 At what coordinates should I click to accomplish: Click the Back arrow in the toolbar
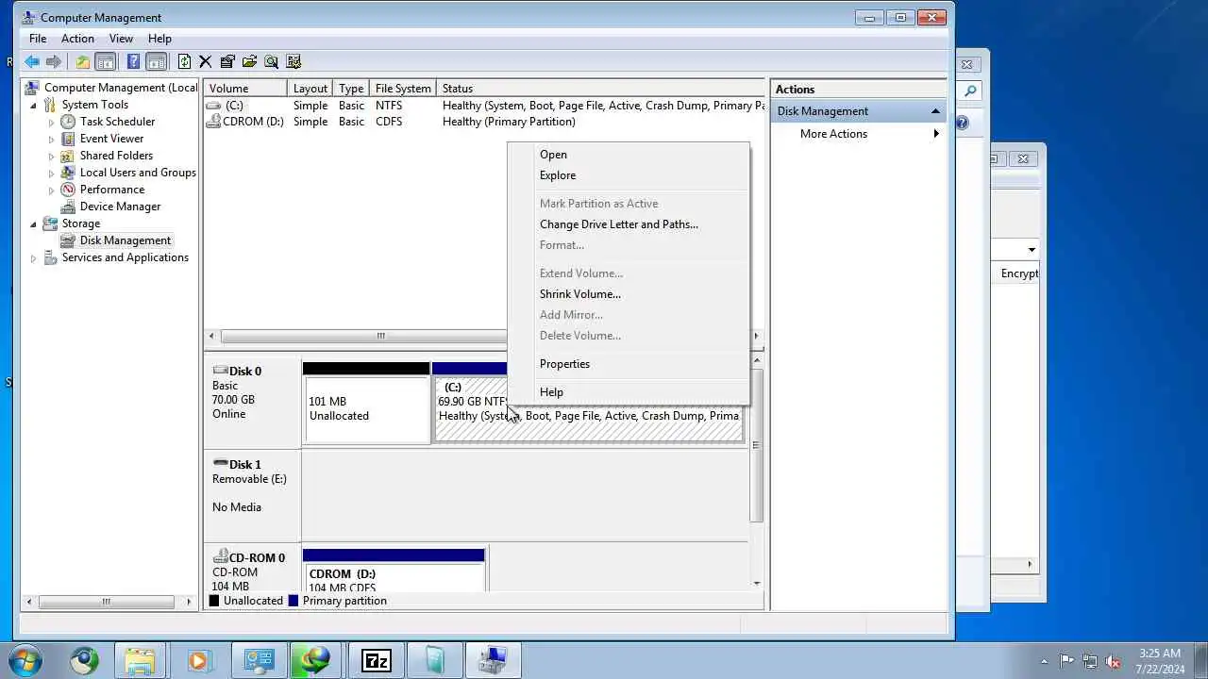[32, 61]
